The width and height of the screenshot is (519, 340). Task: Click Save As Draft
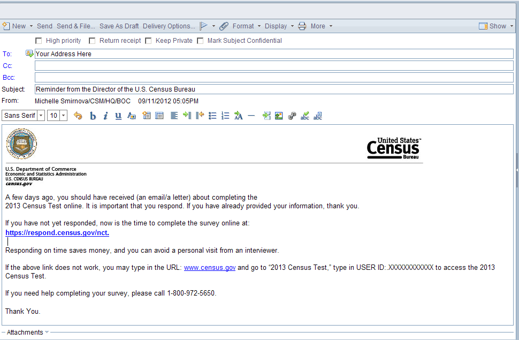point(119,26)
